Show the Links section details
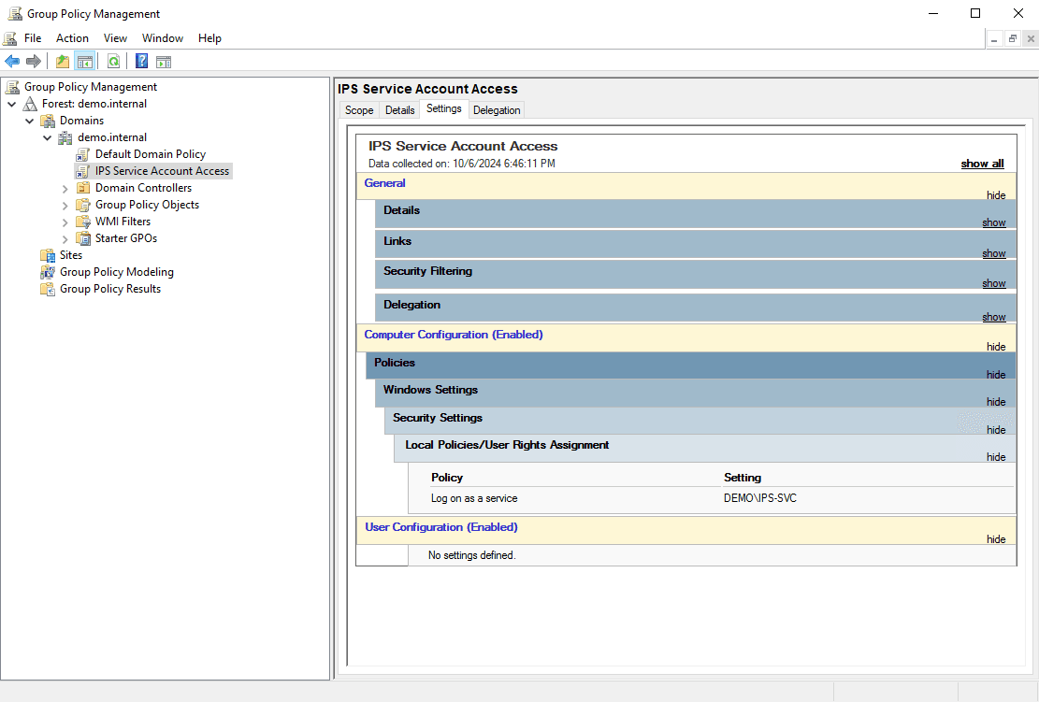1039x702 pixels. (x=993, y=253)
